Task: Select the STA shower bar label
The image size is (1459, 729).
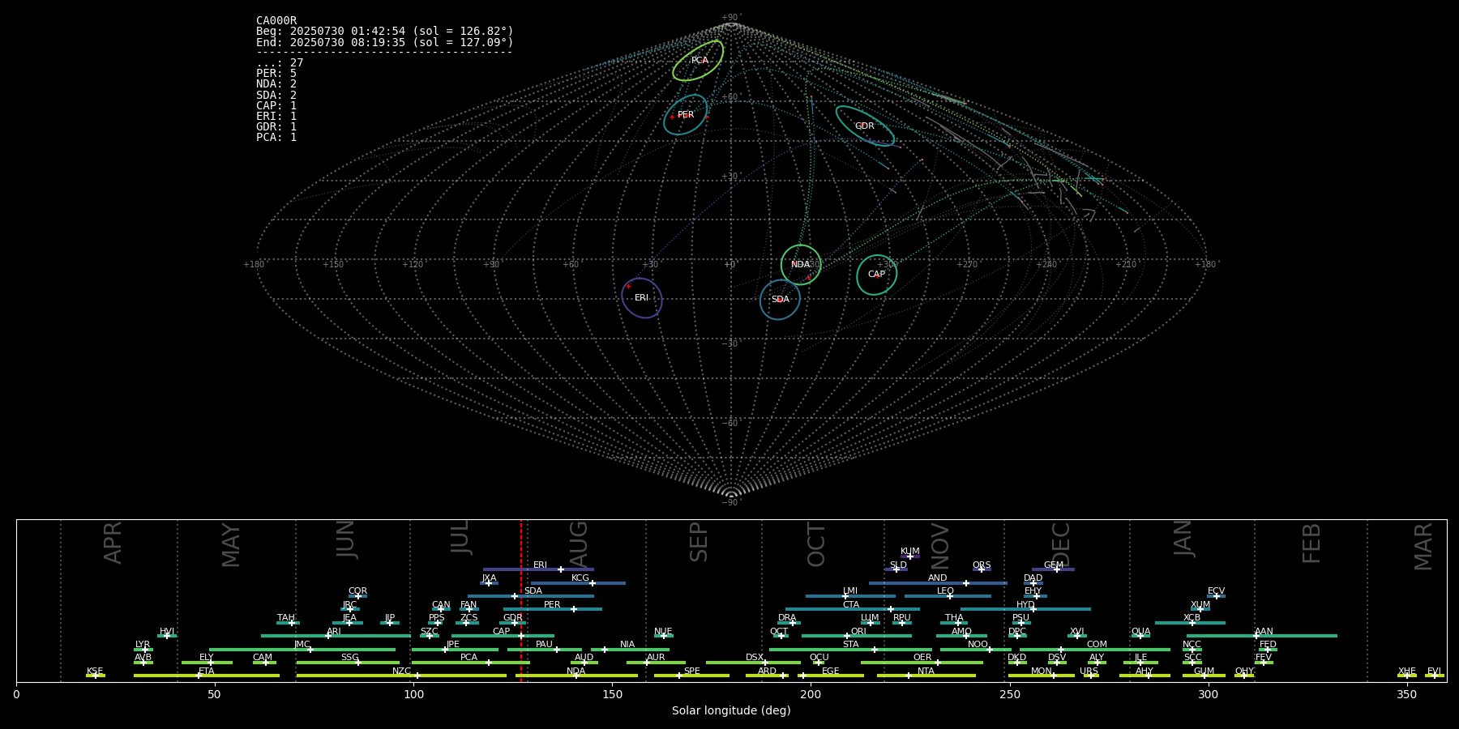Action: pos(851,645)
